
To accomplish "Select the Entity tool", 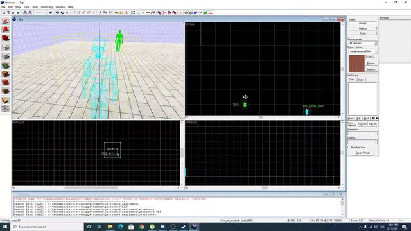I will [6, 47].
